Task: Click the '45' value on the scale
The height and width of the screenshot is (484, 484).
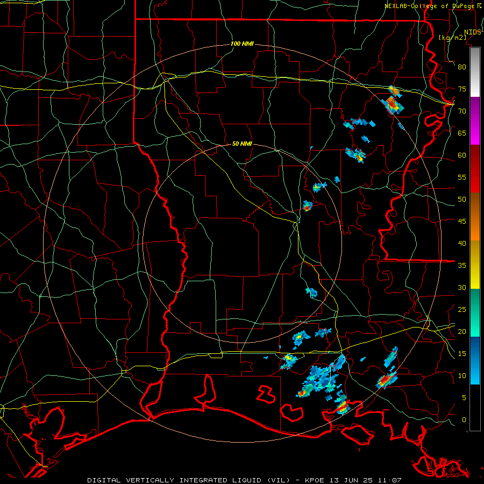Action: click(462, 222)
